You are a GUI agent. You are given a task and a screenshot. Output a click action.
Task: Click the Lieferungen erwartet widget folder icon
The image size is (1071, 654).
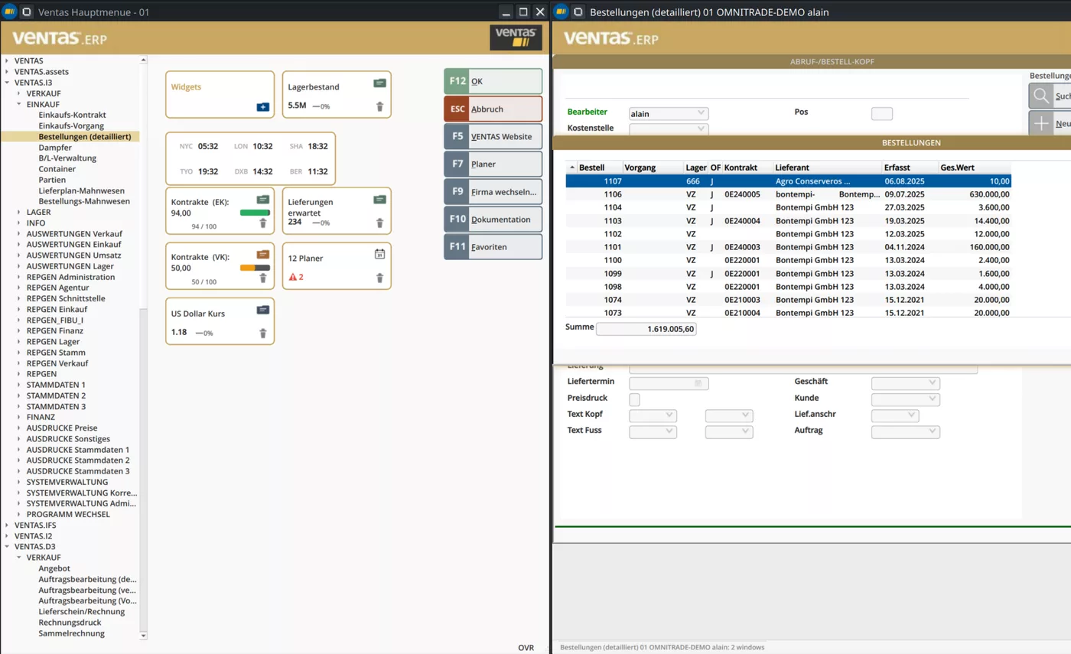click(x=379, y=199)
